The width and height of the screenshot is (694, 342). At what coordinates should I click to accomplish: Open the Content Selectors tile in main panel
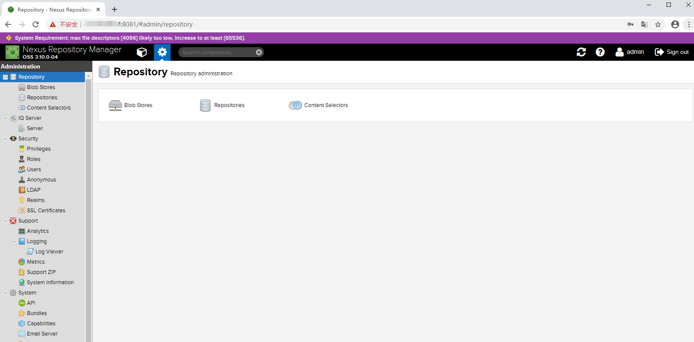click(318, 105)
